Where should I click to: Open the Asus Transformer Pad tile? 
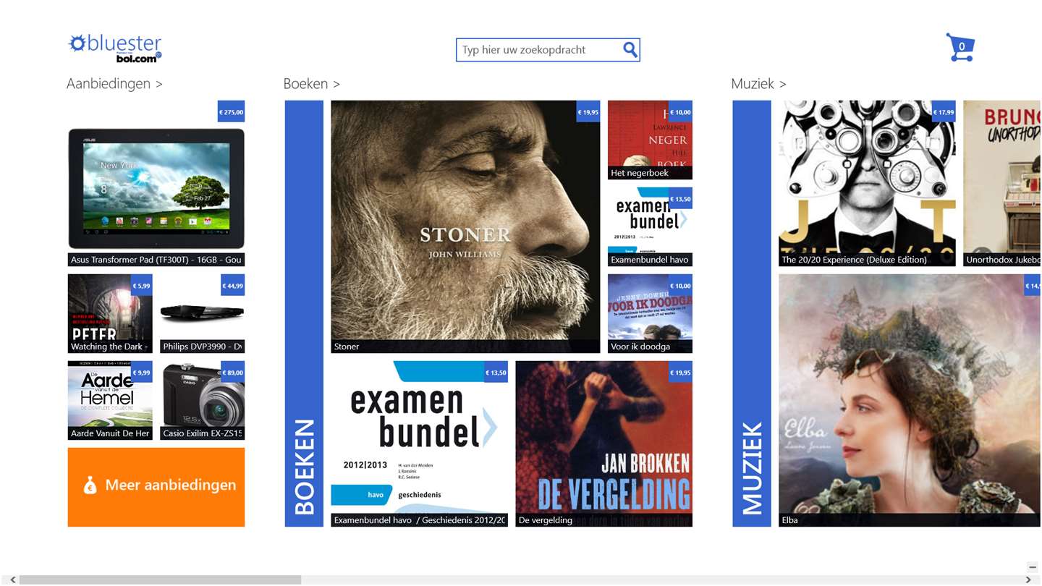click(x=156, y=184)
